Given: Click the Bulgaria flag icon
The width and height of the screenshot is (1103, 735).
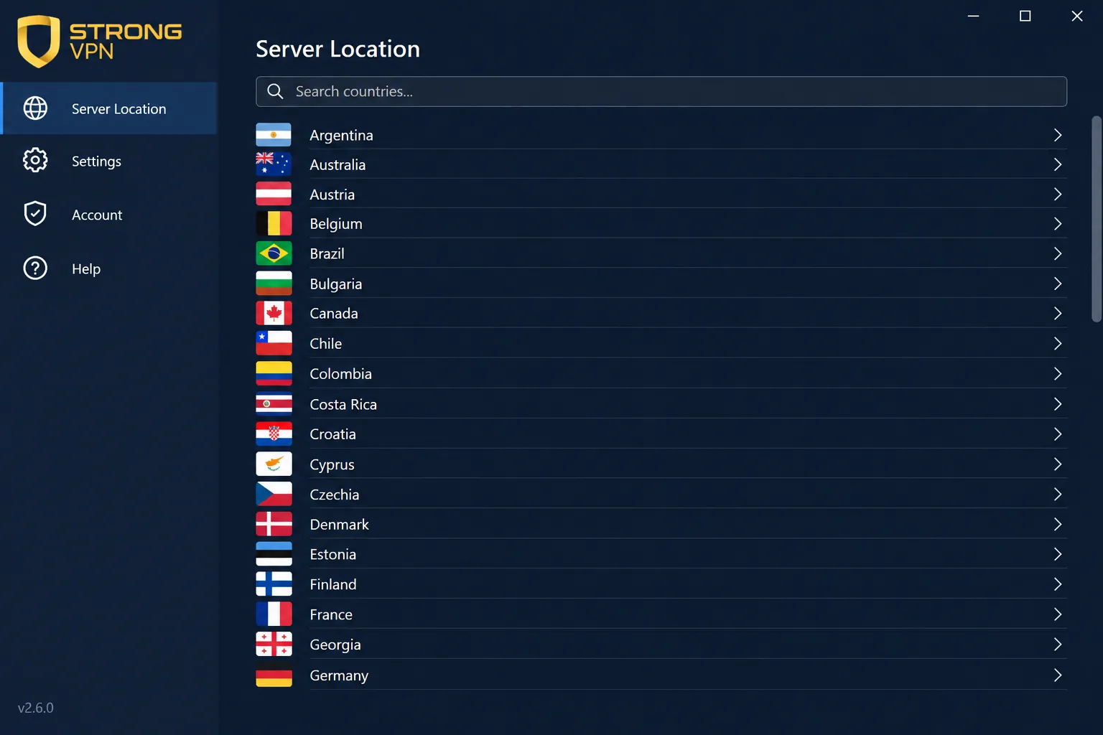Looking at the screenshot, I should coord(274,284).
